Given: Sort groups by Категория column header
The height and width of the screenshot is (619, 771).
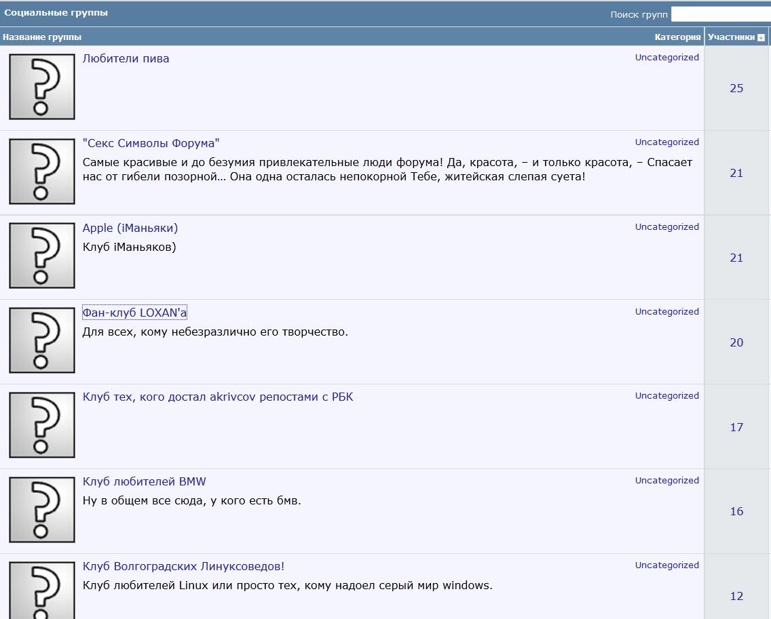Looking at the screenshot, I should click(677, 37).
